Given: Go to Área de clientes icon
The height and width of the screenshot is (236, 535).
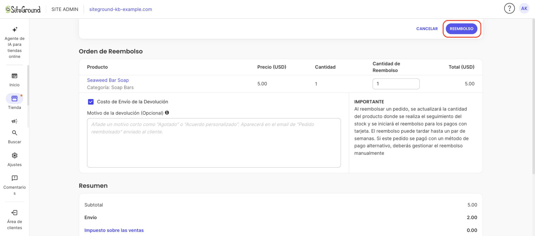Looking at the screenshot, I should [15, 213].
